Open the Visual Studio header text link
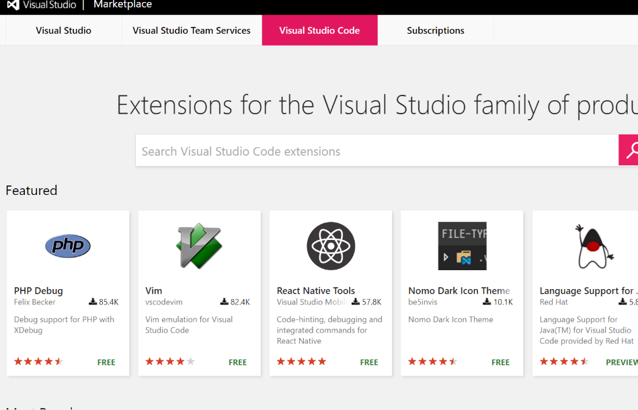The image size is (638, 410). click(x=49, y=5)
